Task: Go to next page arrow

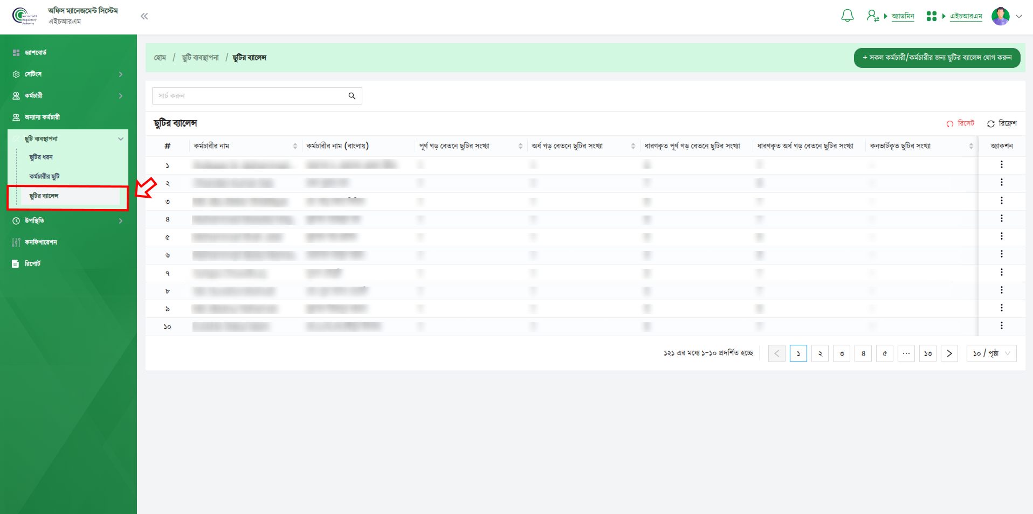Action: coord(949,353)
